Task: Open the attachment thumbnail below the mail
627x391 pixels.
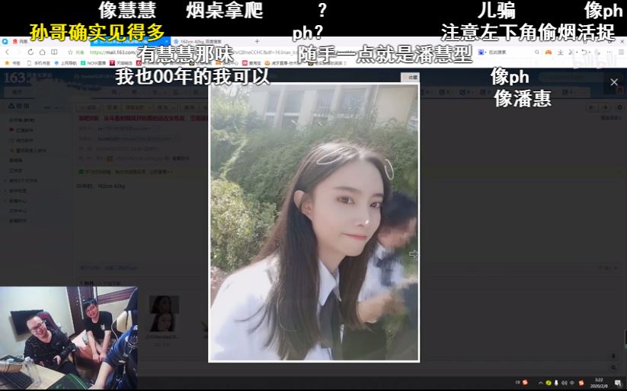Action: pyautogui.click(x=164, y=313)
